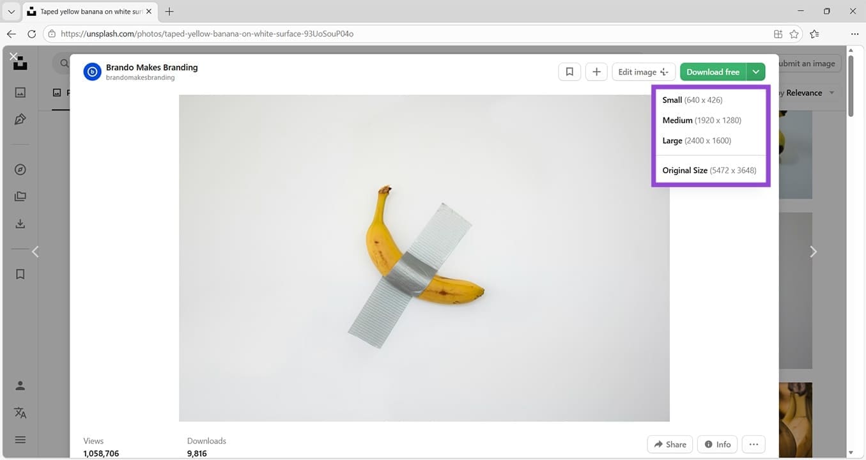Select Small (640 x 426) download size
Viewport: 866px width, 460px height.
click(692, 100)
